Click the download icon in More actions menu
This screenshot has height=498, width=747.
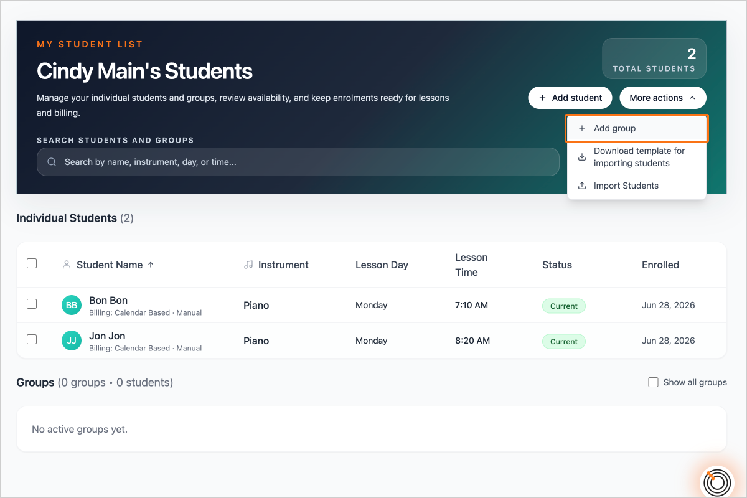point(582,157)
